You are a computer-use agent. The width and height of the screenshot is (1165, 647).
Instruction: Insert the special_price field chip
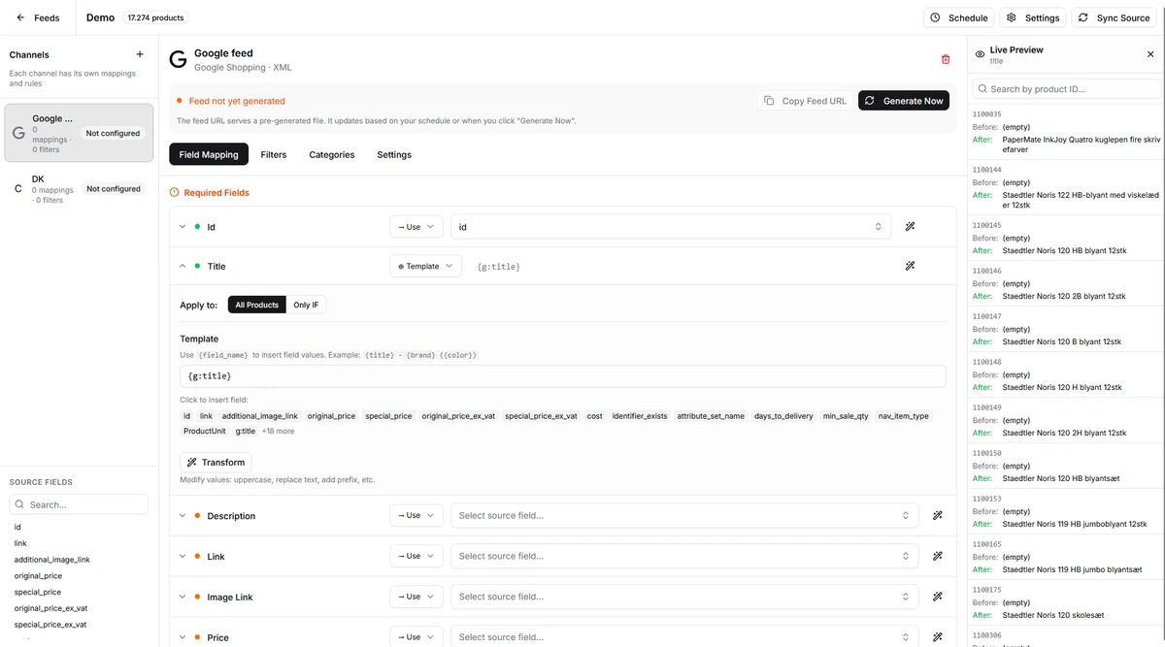pos(388,416)
